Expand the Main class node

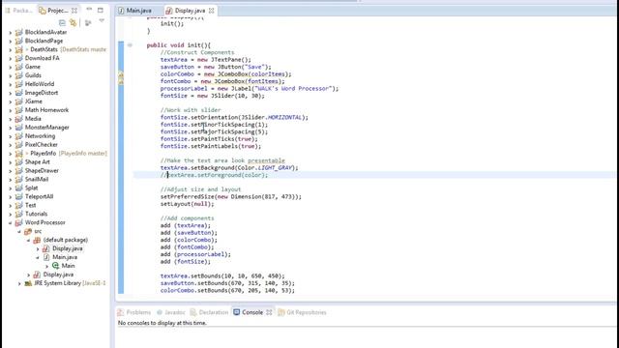click(x=47, y=267)
